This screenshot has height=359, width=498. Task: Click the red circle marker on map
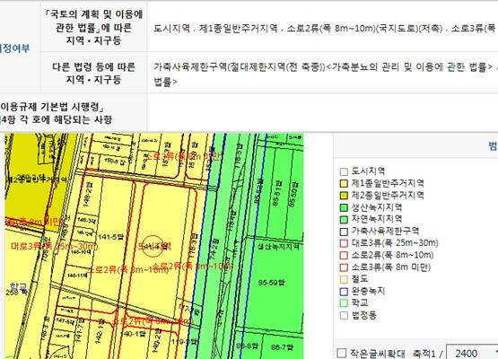pos(153,246)
